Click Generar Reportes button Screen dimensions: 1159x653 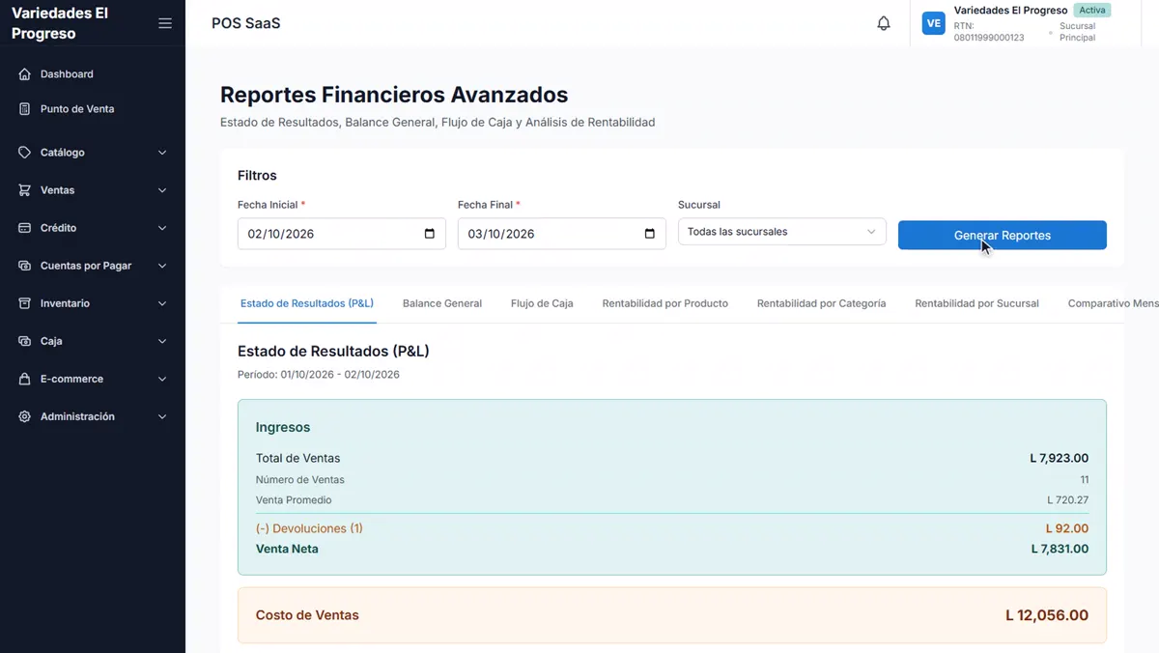point(1003,235)
